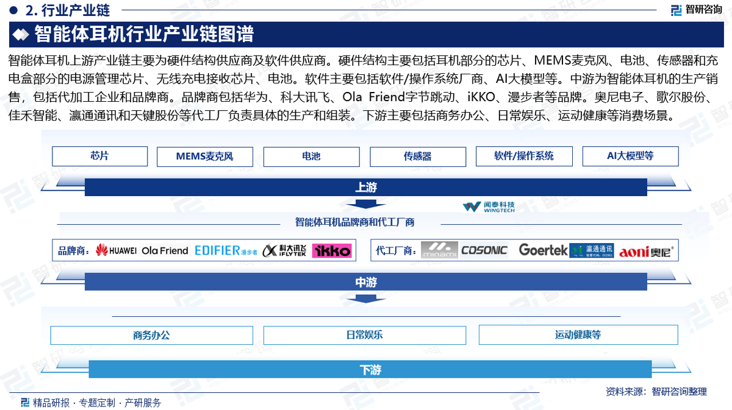Select the iFLYTEK 科大讯飞 logo
This screenshot has height=410, width=732.
tap(285, 250)
